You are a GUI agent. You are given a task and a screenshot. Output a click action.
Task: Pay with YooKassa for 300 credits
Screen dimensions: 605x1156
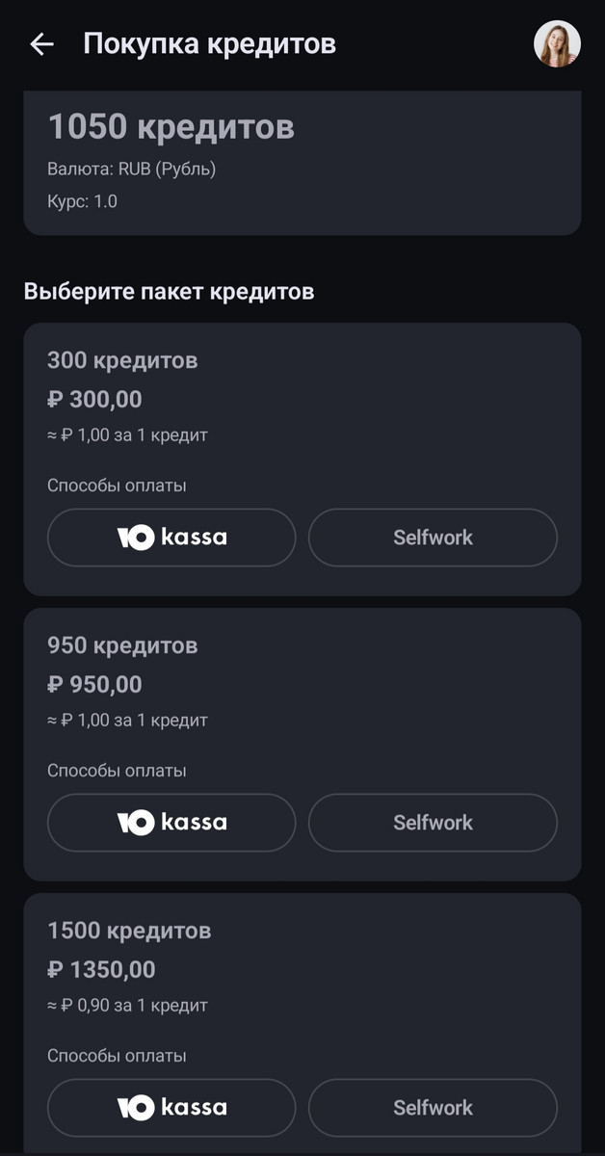(171, 538)
